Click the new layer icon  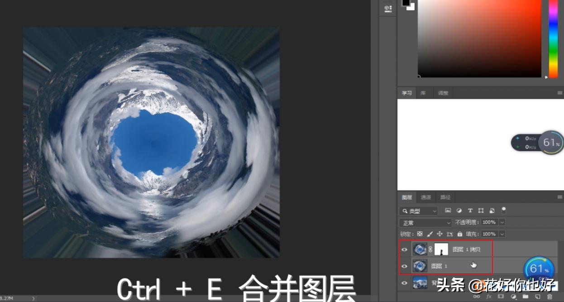pyautogui.click(x=539, y=297)
